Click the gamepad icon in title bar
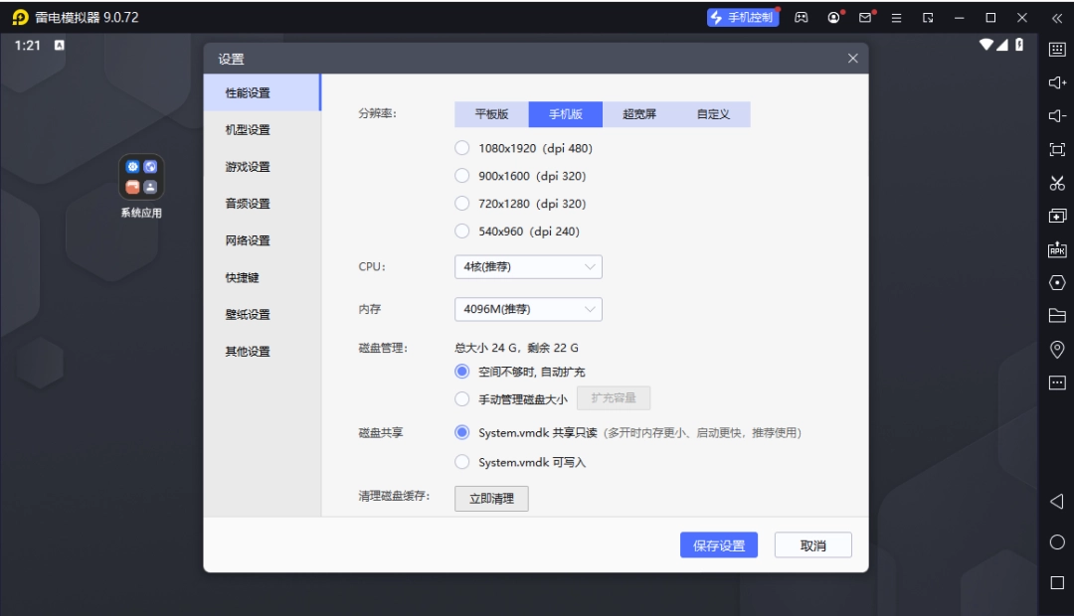 pyautogui.click(x=801, y=18)
